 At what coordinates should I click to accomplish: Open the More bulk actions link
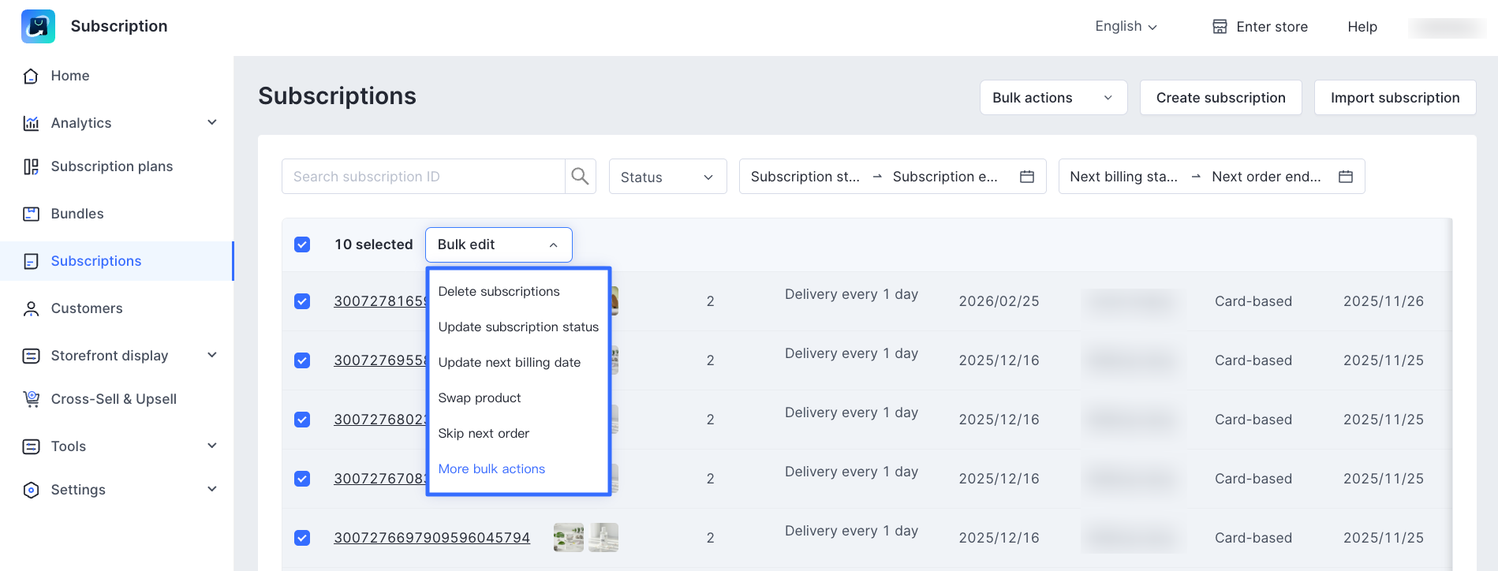[x=491, y=469]
